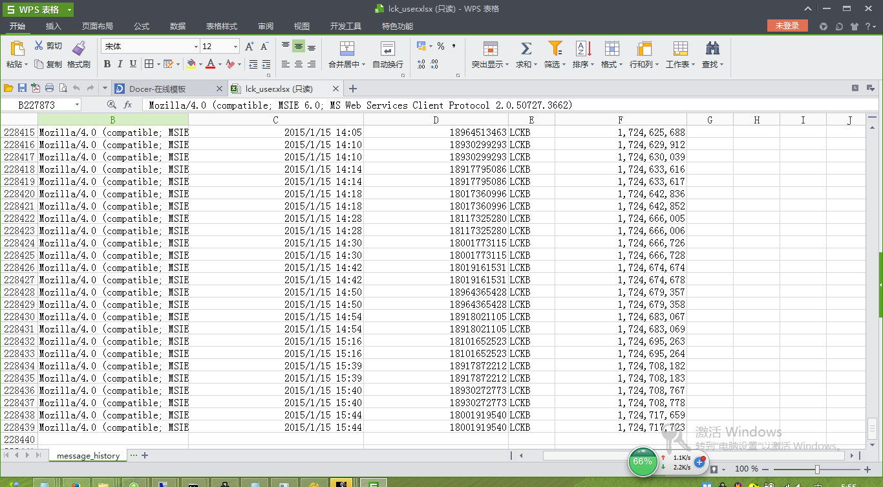Open the 数据 ribbon tab
The width and height of the screenshot is (883, 487).
click(x=178, y=26)
